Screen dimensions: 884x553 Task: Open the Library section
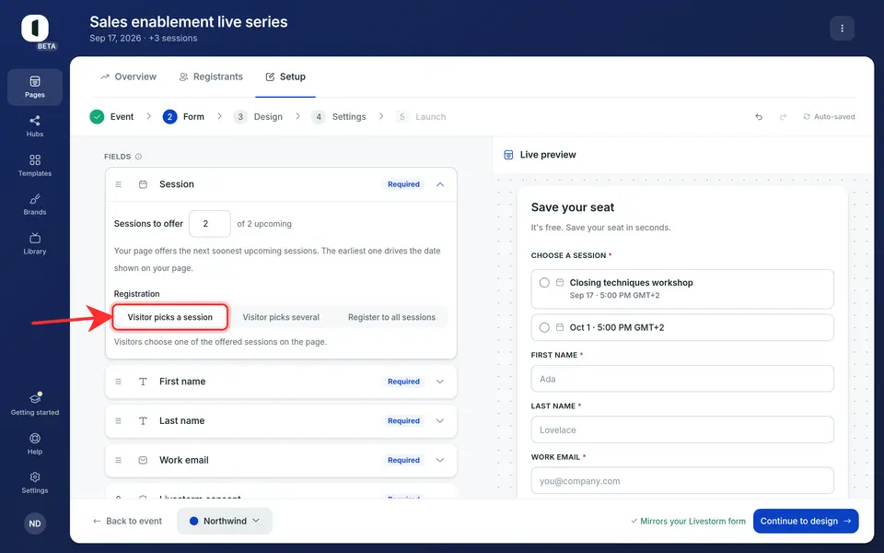[x=35, y=243]
